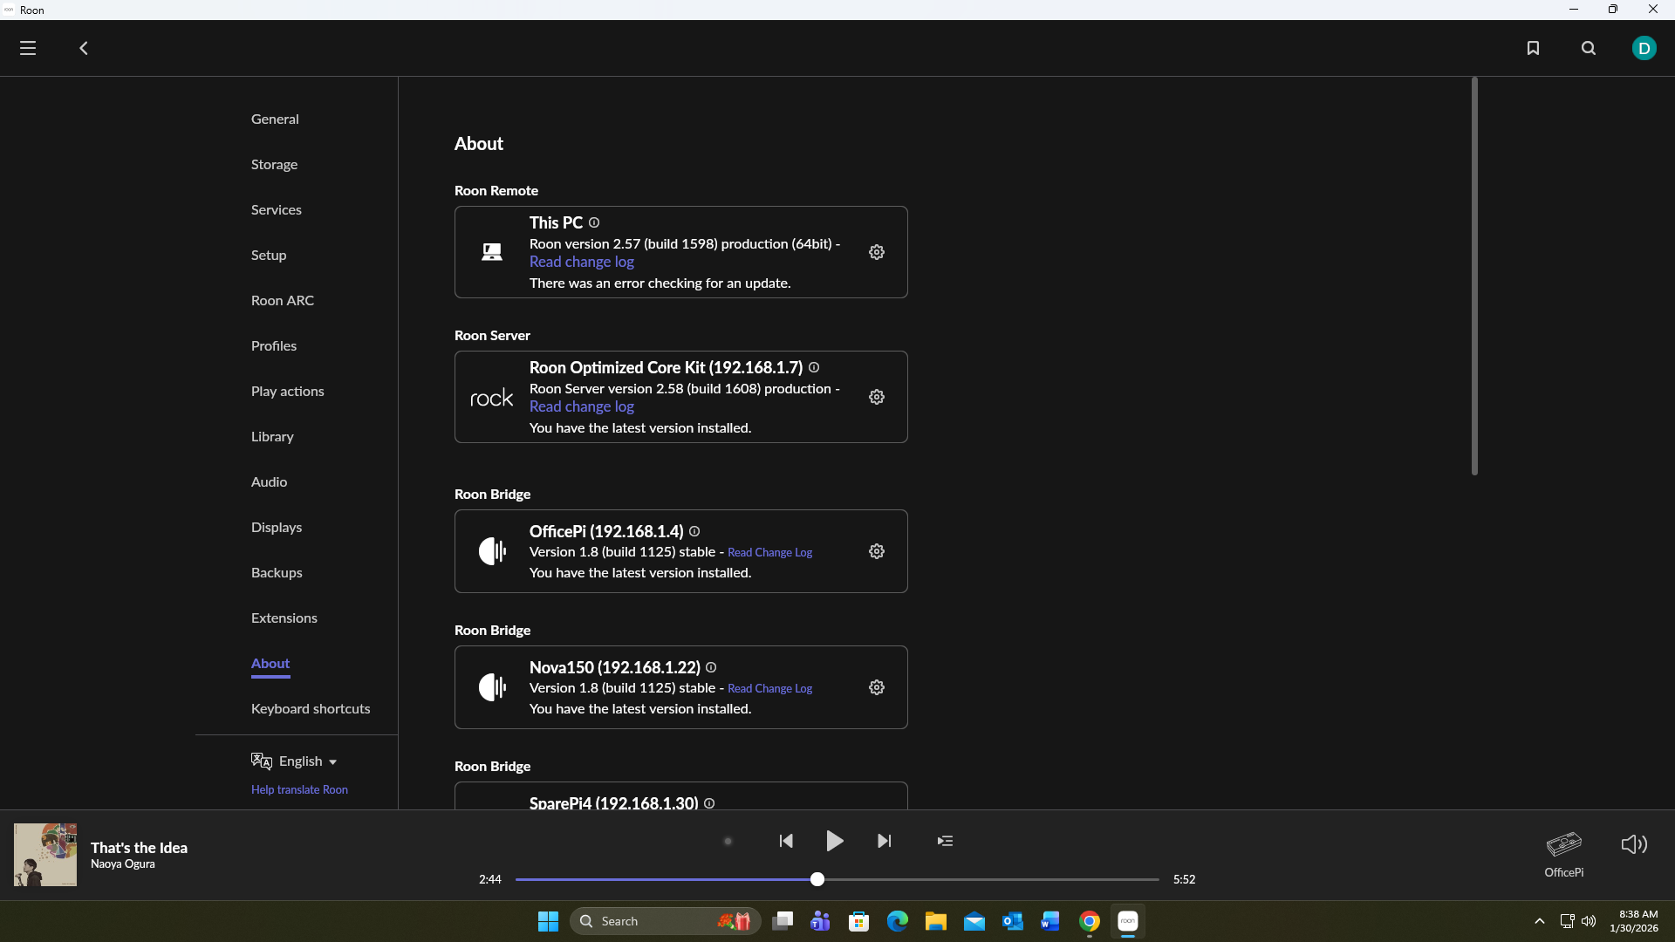Select the OfficePi zone icon
This screenshot has height=942, width=1675.
tap(1563, 844)
